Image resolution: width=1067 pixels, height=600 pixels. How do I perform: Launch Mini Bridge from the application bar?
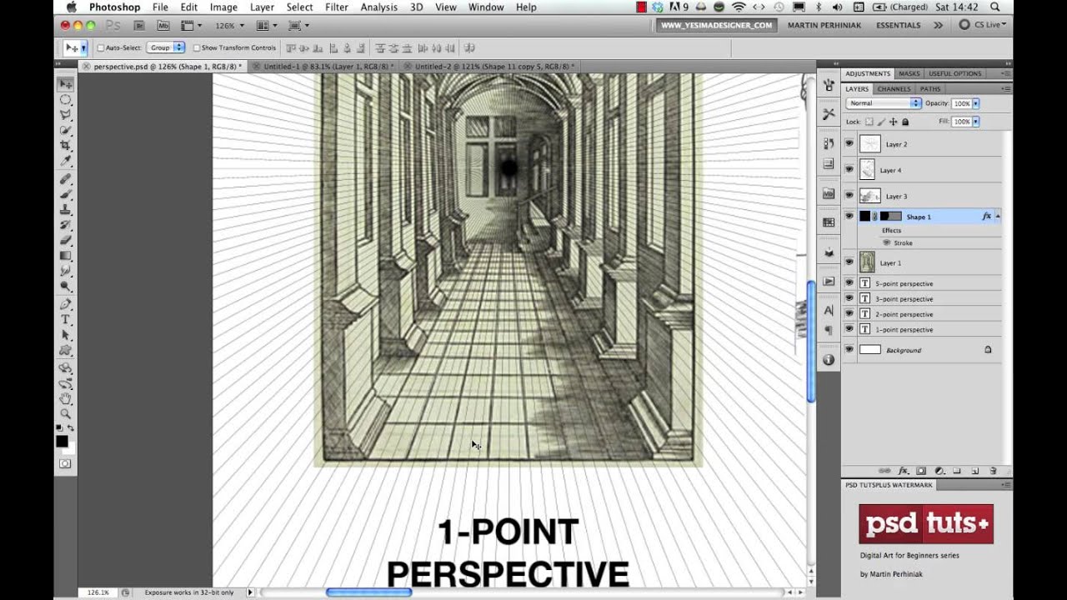click(163, 26)
